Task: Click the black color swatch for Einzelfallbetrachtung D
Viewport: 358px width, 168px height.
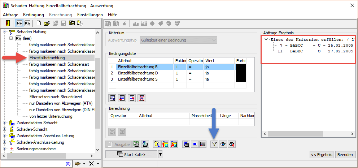Action: 240,73
